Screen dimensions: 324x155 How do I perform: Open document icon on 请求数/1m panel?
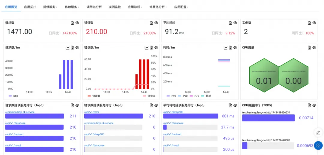[72, 47]
